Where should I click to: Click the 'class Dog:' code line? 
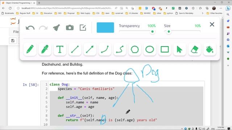(x=59, y=84)
